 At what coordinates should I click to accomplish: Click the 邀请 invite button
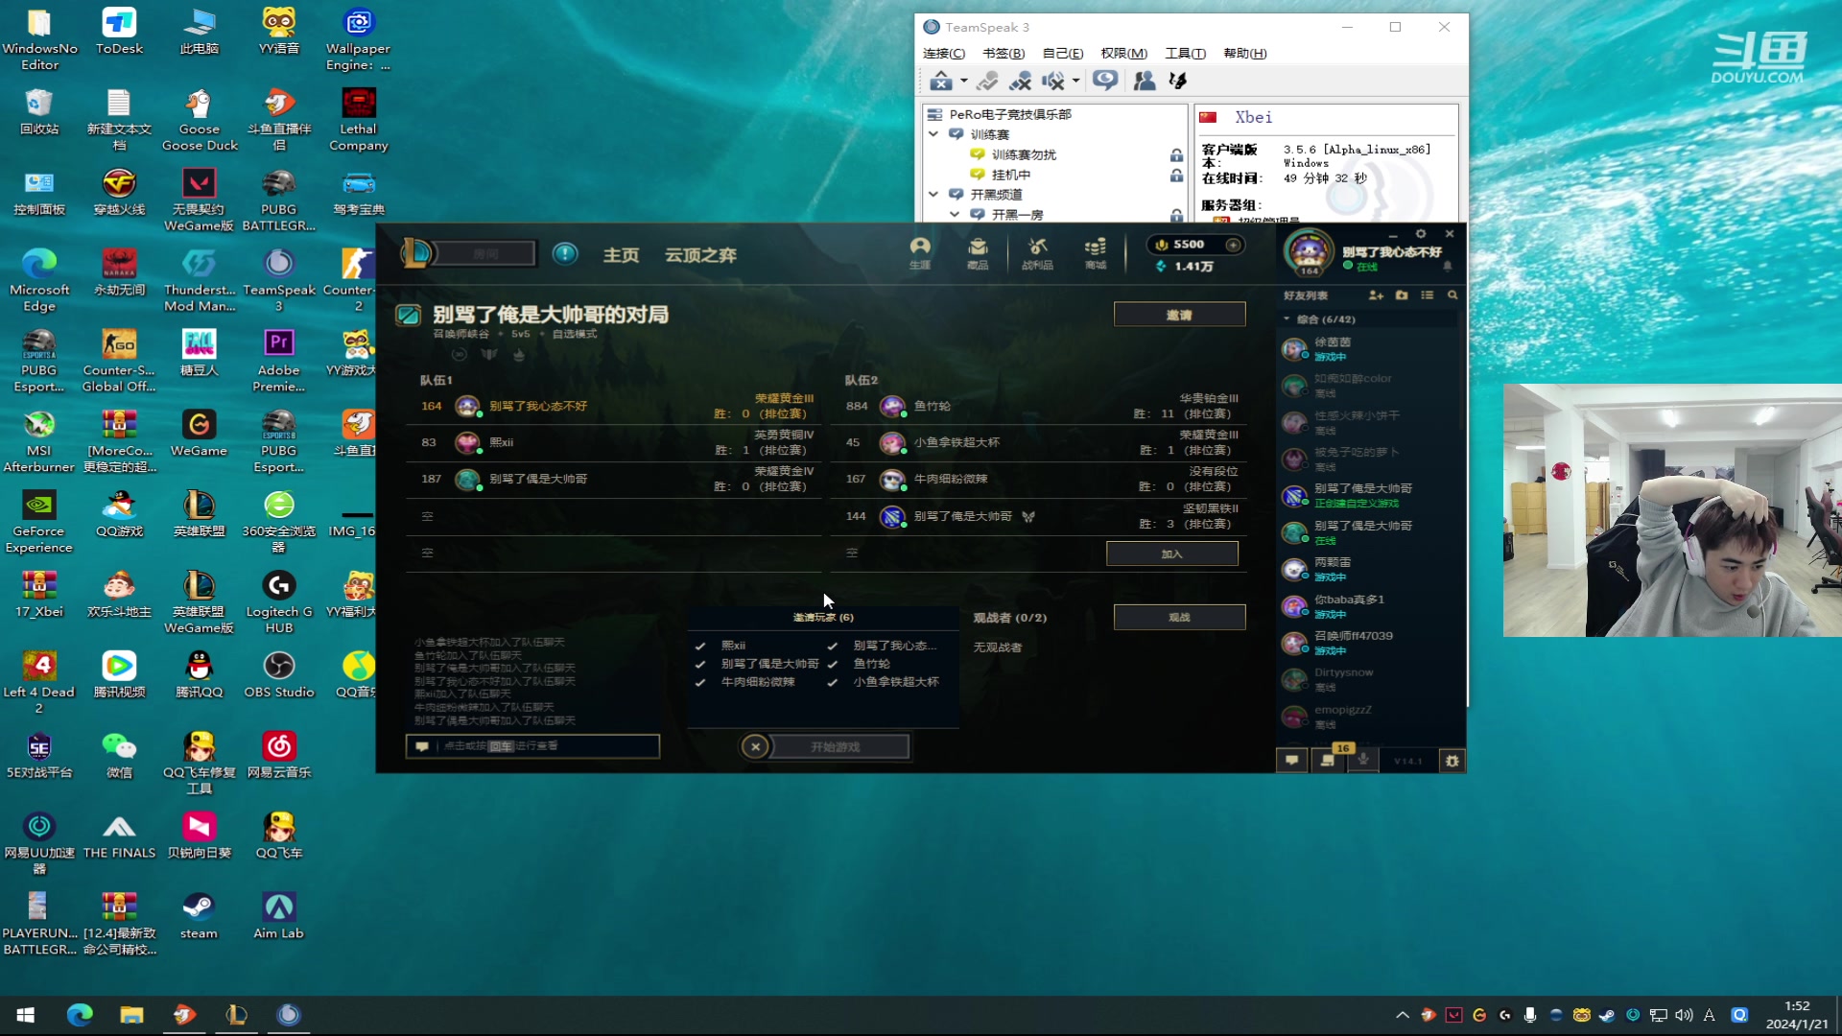(x=1179, y=315)
